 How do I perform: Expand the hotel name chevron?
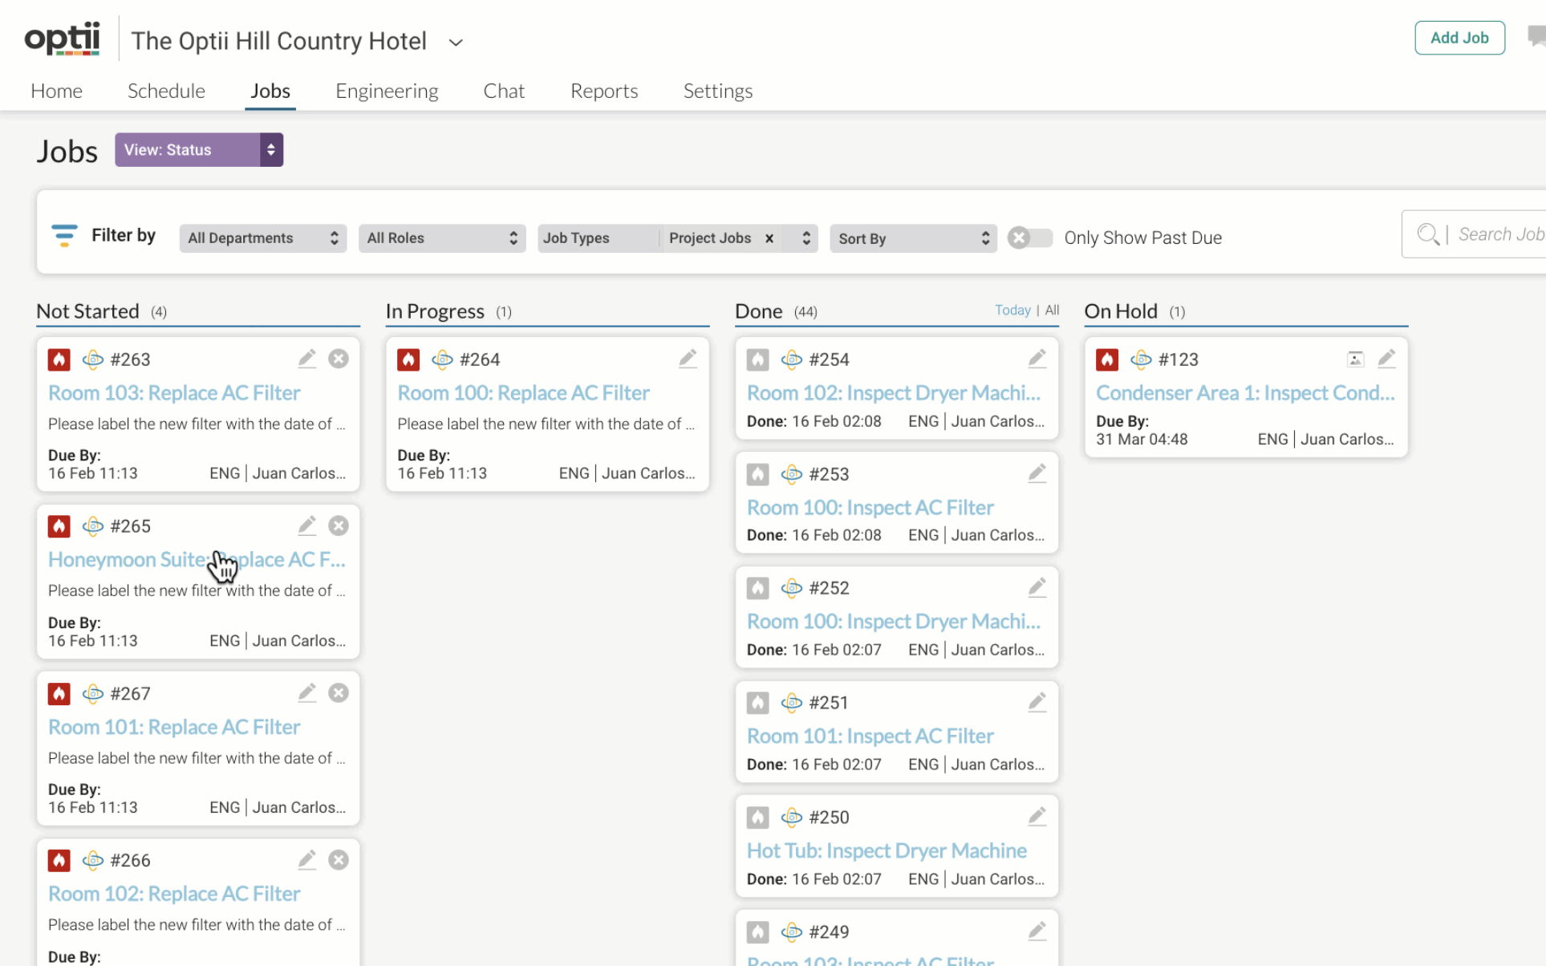[x=456, y=43]
